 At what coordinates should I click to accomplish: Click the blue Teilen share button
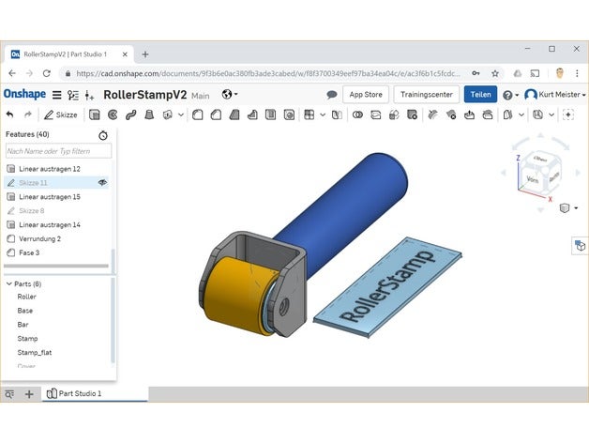click(x=480, y=95)
